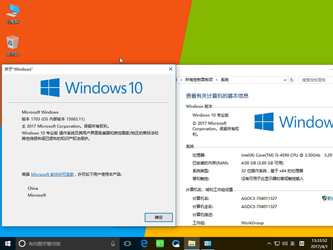Viewport: 333px width, 250px height.
Task: Activate the Cortana microphone
Action: click(113, 243)
